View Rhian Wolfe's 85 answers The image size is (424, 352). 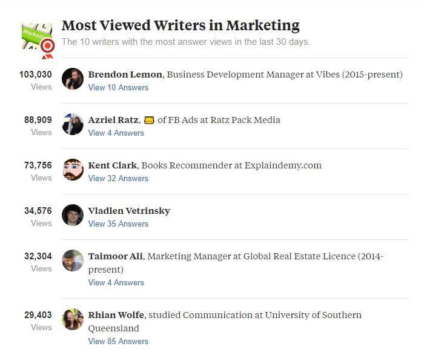(x=118, y=342)
